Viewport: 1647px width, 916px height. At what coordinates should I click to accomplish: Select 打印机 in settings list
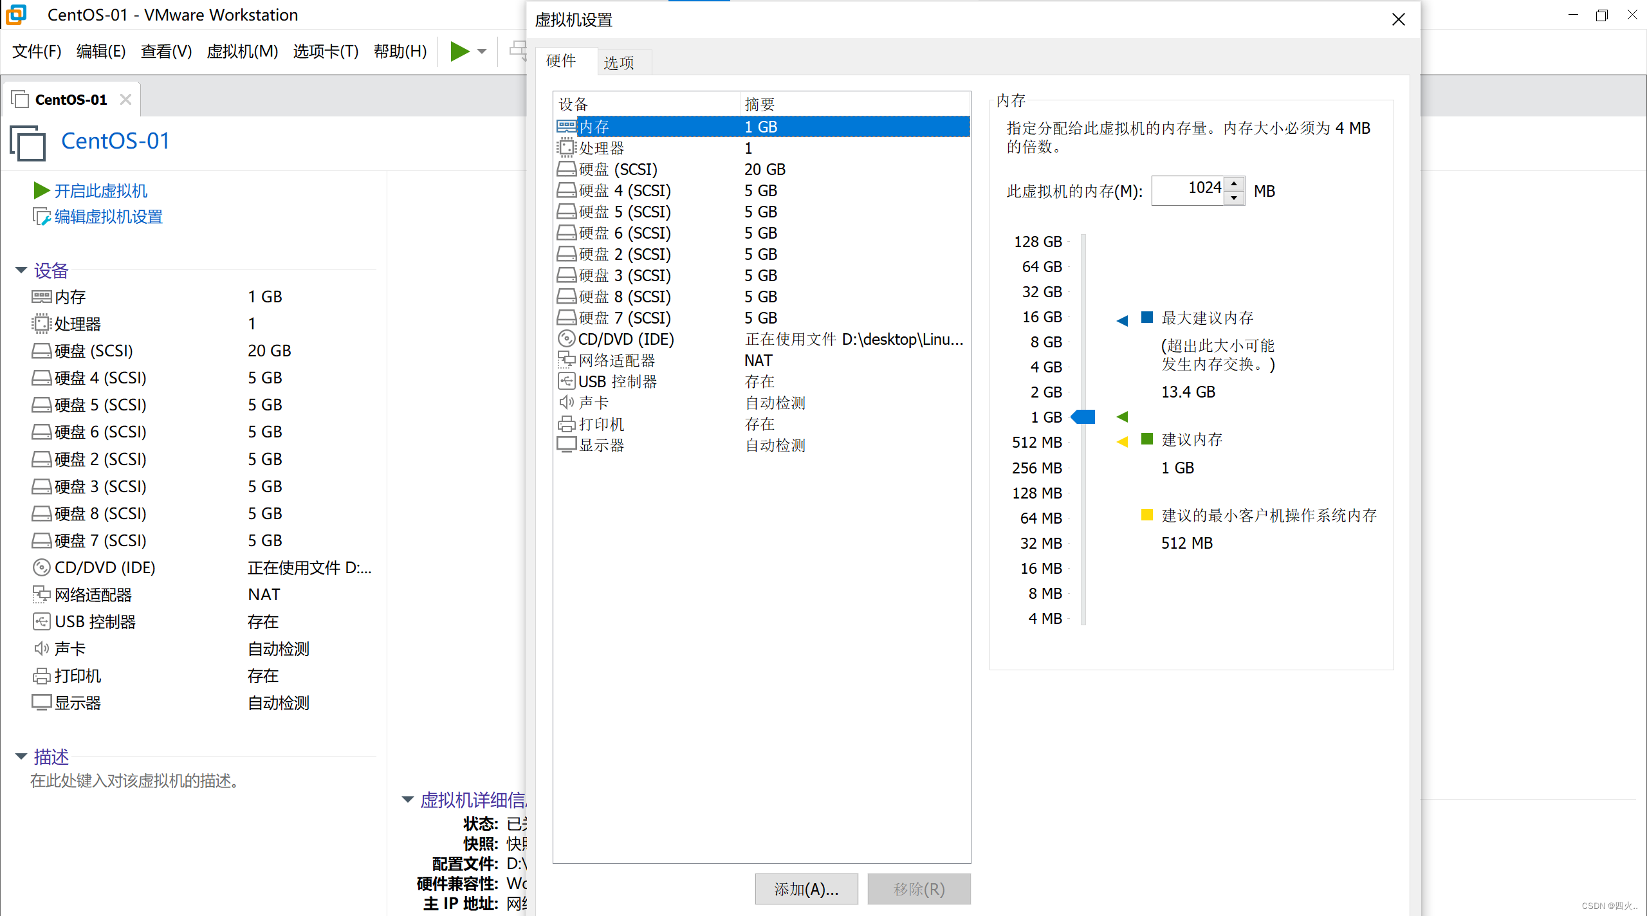tap(762, 424)
